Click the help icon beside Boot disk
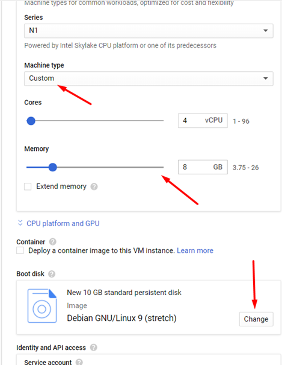The width and height of the screenshot is (282, 365). pos(52,274)
